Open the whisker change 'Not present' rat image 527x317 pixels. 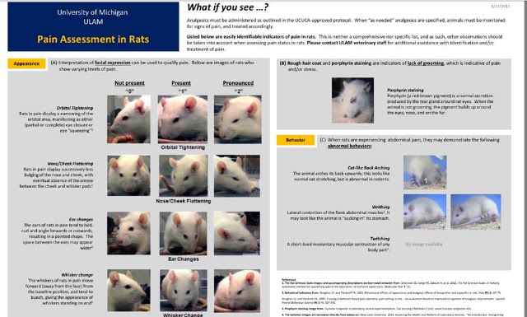(x=128, y=290)
